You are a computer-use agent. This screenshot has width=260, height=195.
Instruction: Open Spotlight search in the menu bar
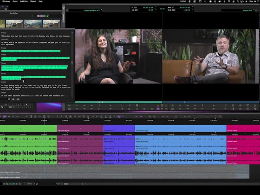click(238, 1)
